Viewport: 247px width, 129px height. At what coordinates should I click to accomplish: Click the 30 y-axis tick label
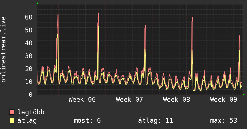tap(29, 56)
